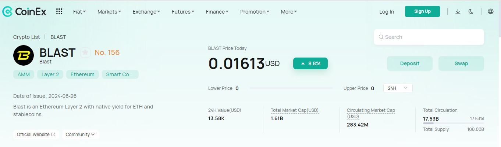Favorite BLAST with the star icon

pos(85,52)
